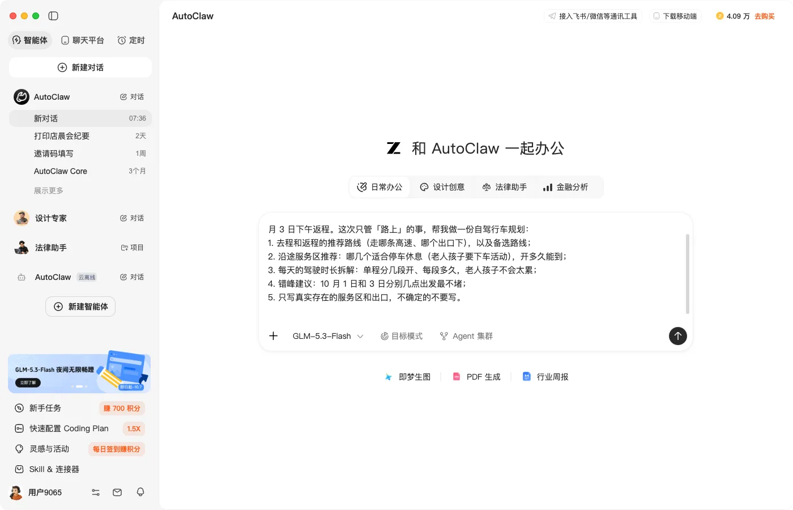Click the 1.5X badge
The image size is (793, 510).
point(134,429)
